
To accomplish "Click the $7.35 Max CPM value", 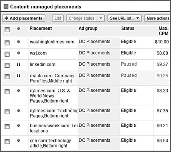I will point(162,111).
